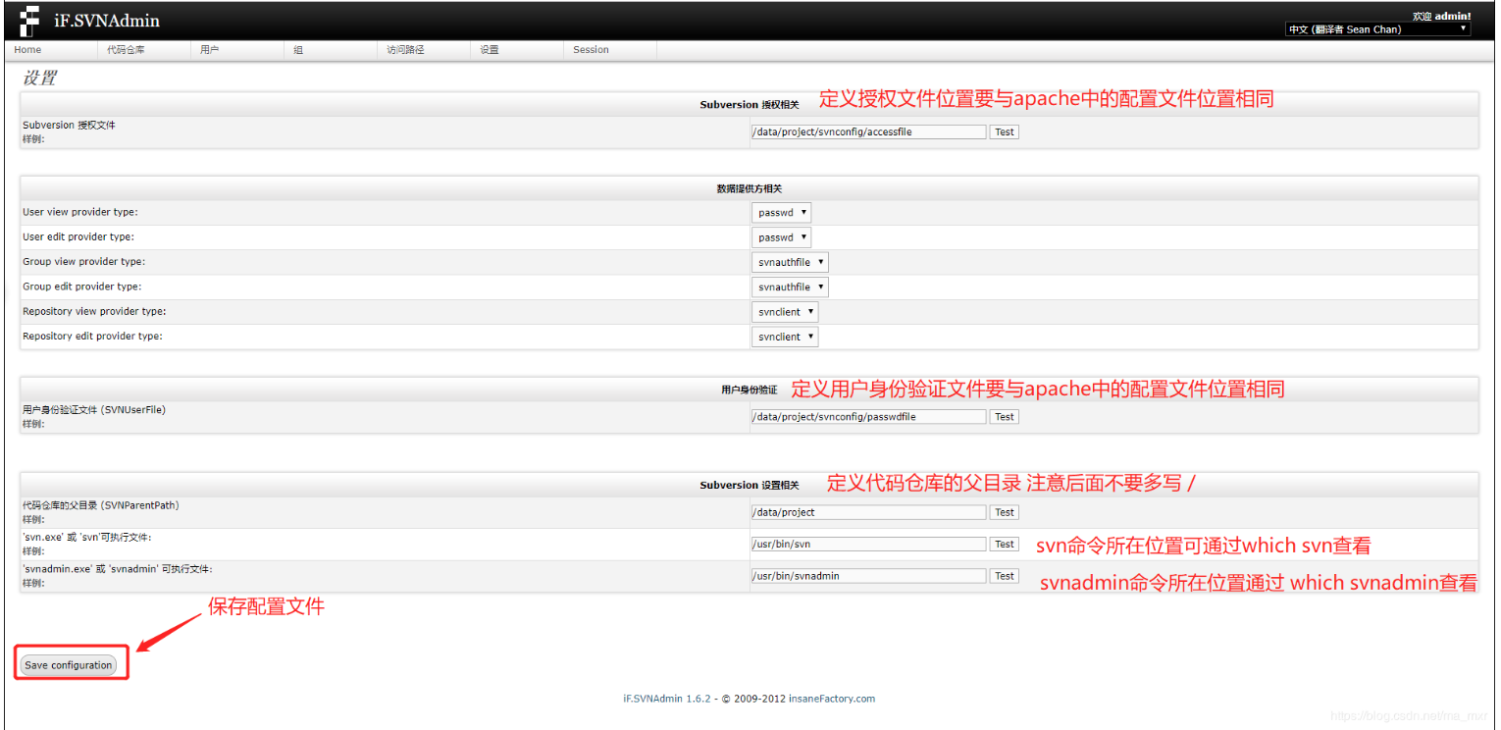Open the Repository view provider type dropdown
This screenshot has height=730, width=1501.
pyautogui.click(x=785, y=311)
